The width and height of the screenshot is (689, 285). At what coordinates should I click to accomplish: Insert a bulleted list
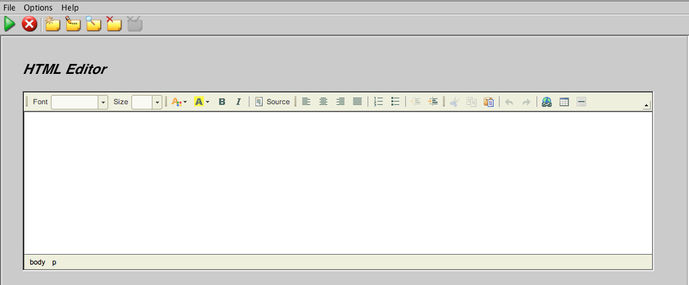(395, 102)
